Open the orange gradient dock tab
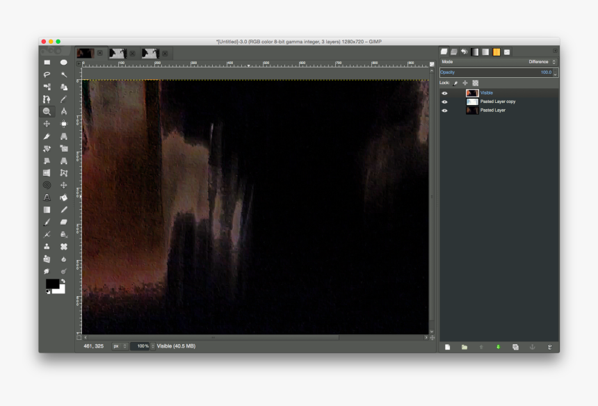The height and width of the screenshot is (406, 598). (x=496, y=52)
